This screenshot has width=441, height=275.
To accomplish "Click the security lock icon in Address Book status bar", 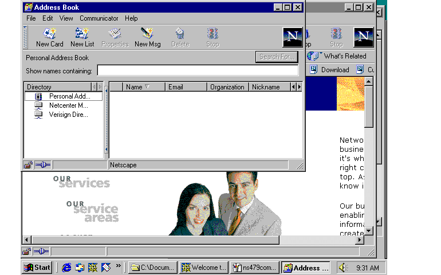I will [x=28, y=165].
